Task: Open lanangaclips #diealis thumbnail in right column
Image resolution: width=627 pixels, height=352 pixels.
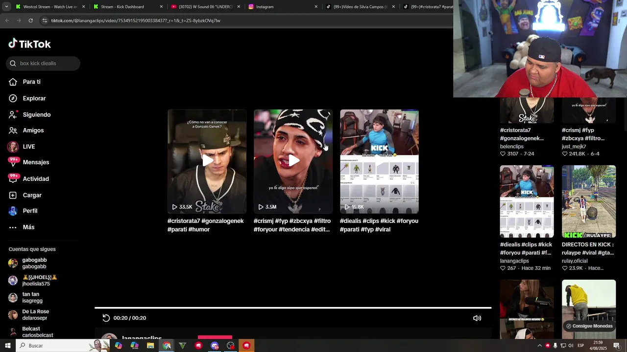Action: click(527, 201)
